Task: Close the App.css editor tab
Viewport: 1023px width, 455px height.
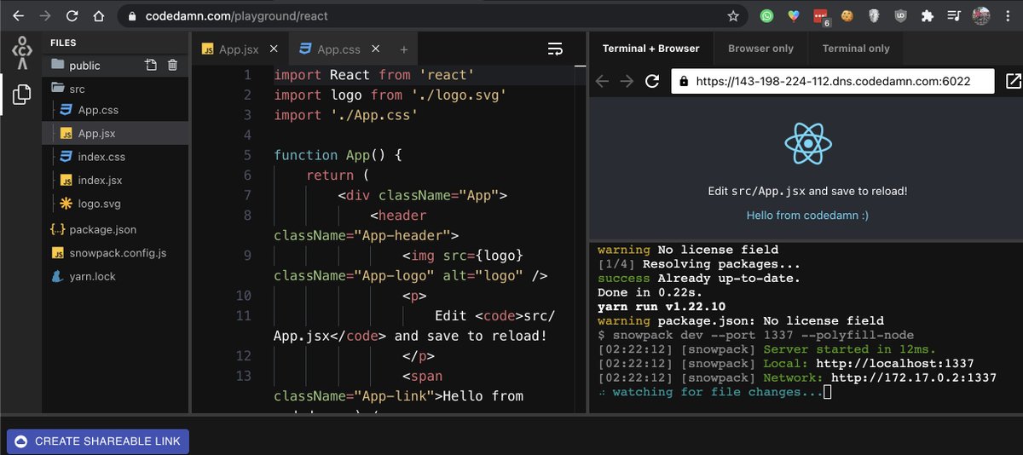Action: [377, 49]
